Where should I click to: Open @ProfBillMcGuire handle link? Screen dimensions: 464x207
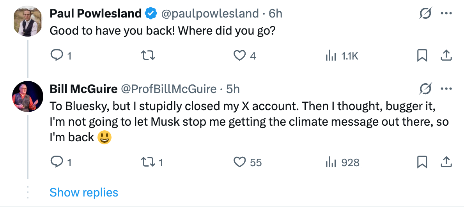169,89
